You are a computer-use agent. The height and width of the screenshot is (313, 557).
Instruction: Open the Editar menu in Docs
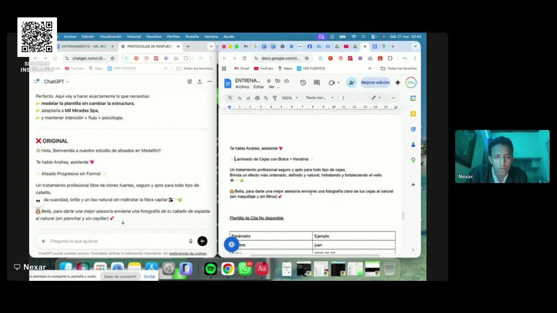pos(258,87)
